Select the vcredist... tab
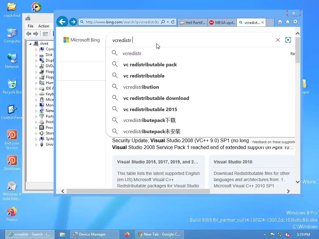This screenshot has width=319, height=239. click(250, 22)
